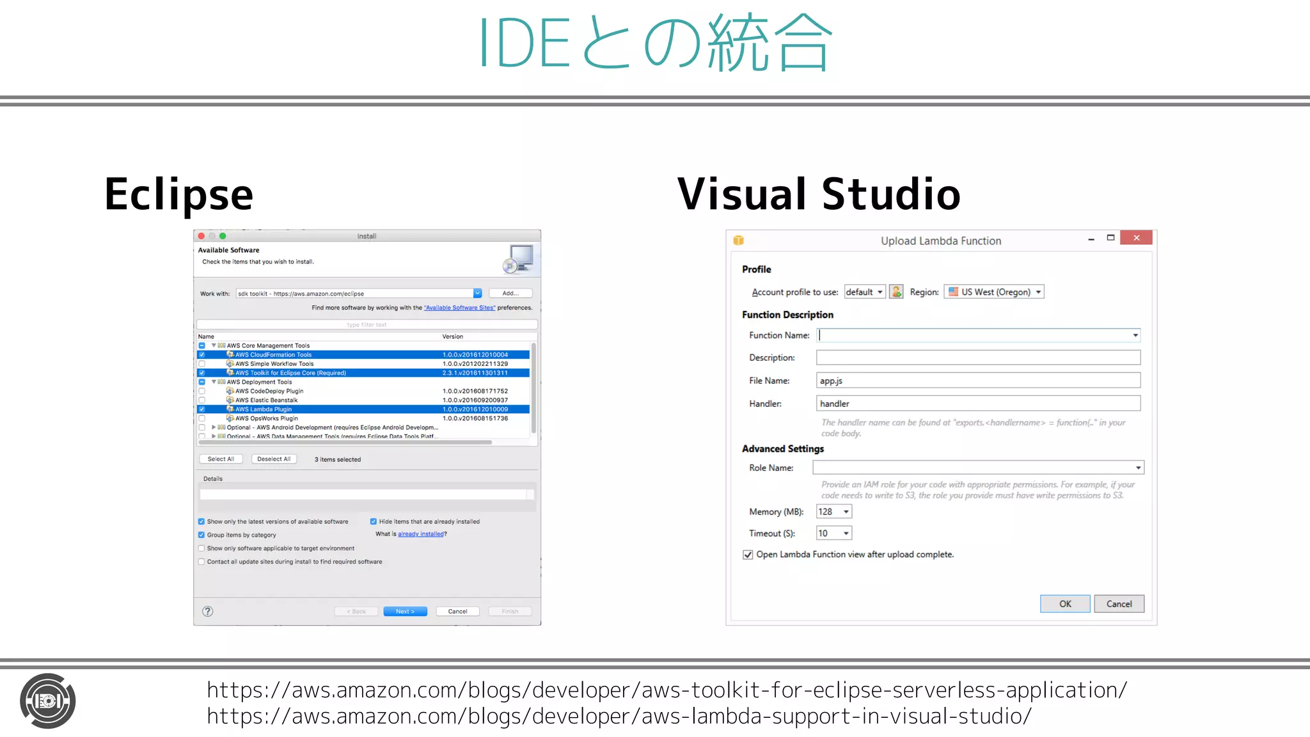Click the Description input field
Viewport: 1310px width, 737px height.
pos(978,358)
